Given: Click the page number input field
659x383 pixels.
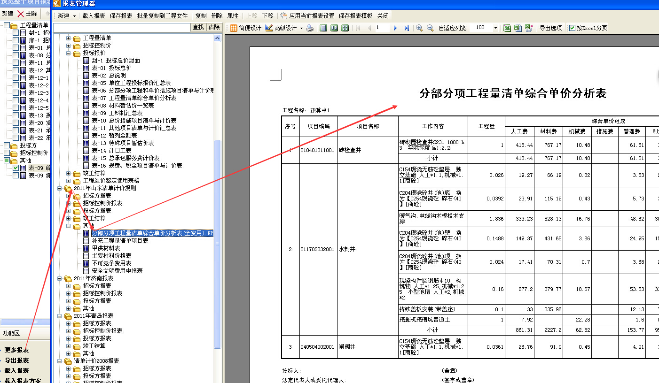Looking at the screenshot, I should (382, 28).
